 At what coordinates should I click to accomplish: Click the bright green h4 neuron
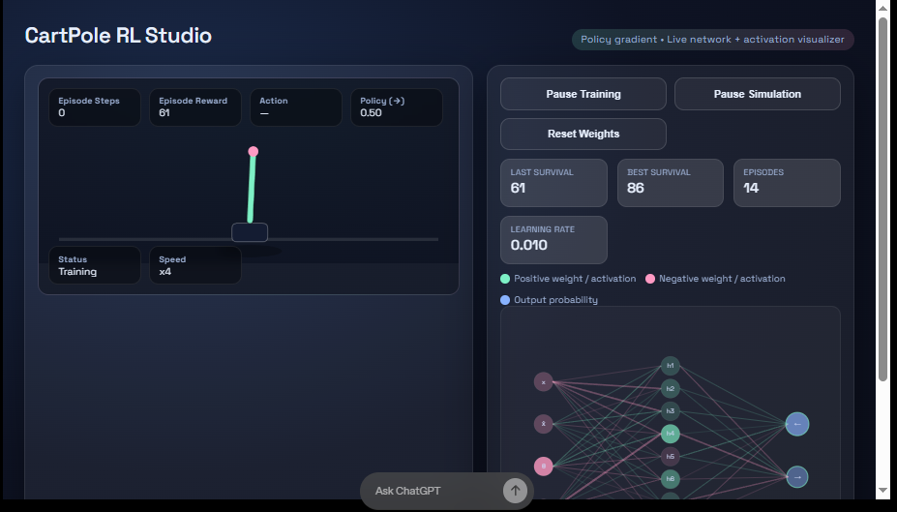point(671,434)
